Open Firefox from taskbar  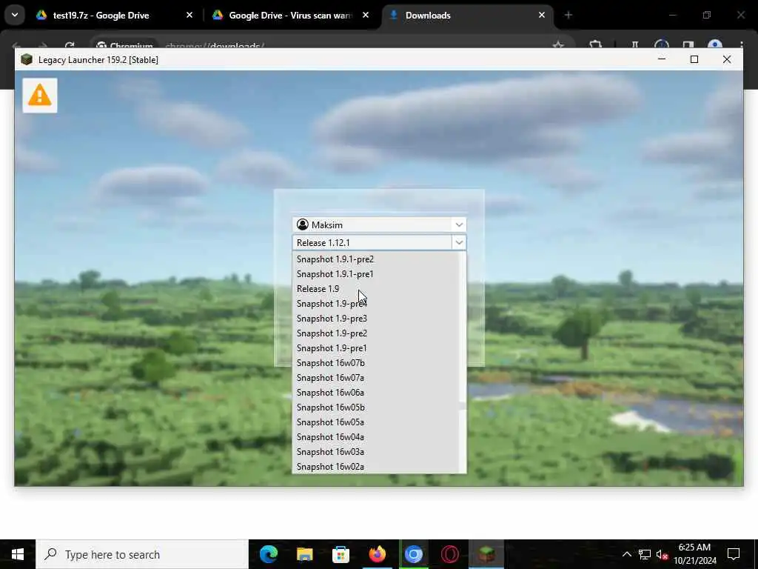[x=377, y=554]
